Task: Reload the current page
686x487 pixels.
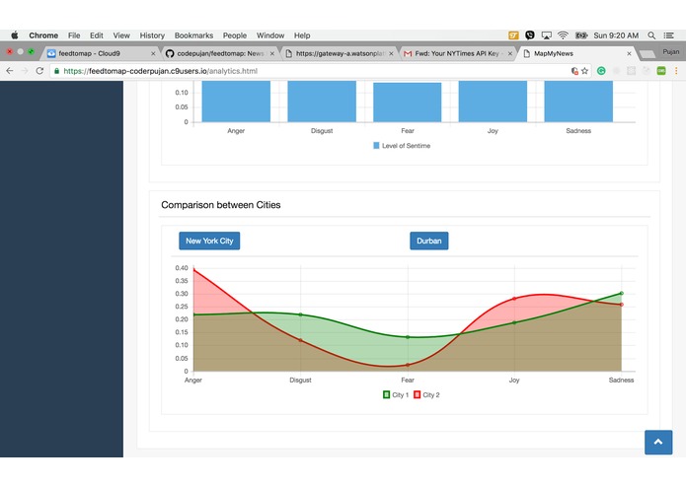Action: point(39,71)
